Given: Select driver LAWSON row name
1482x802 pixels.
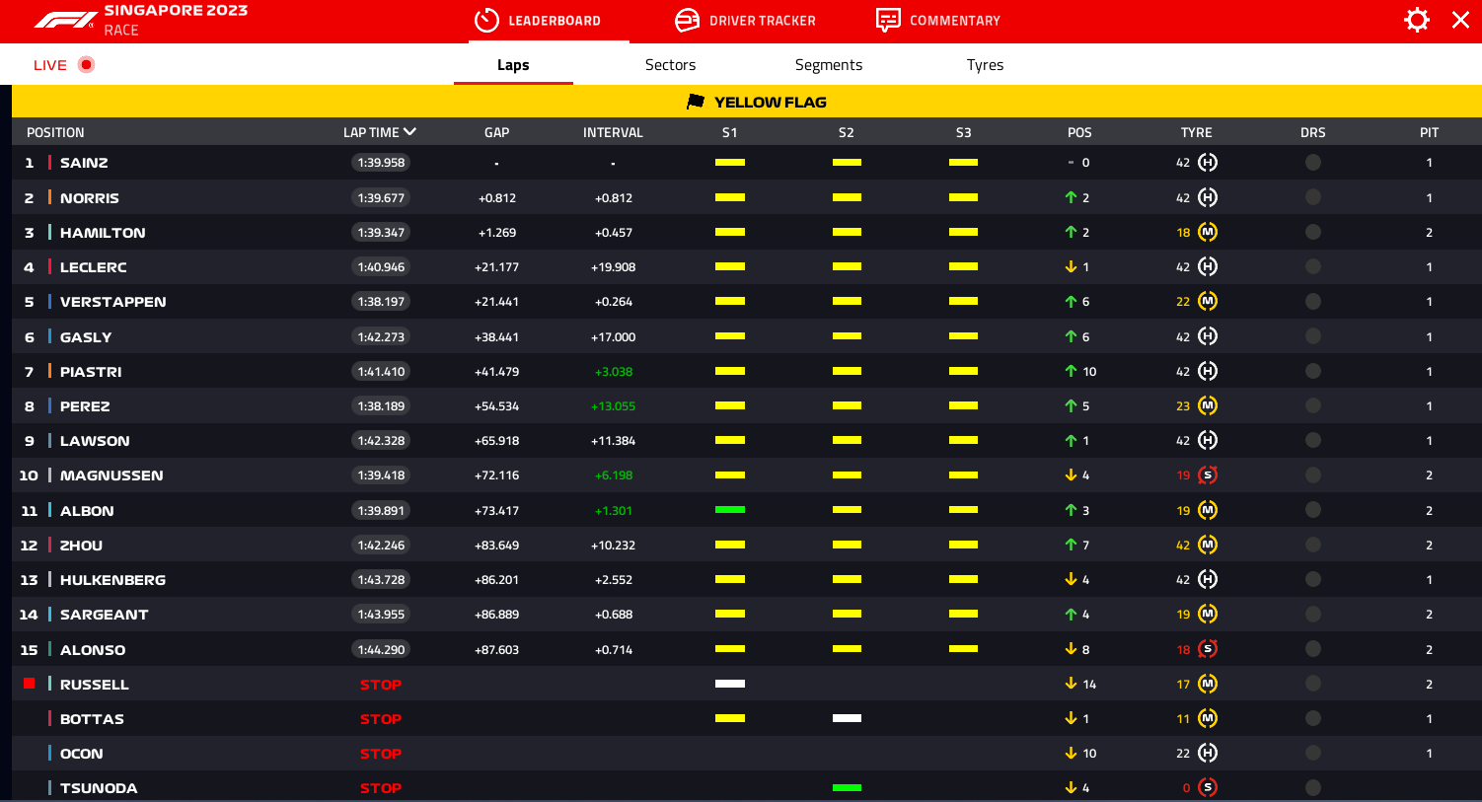Looking at the screenshot, I should click(x=95, y=441).
